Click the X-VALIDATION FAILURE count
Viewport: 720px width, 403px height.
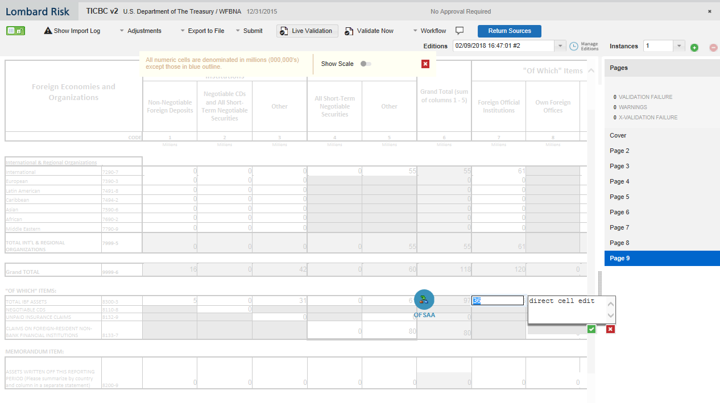[615, 118]
